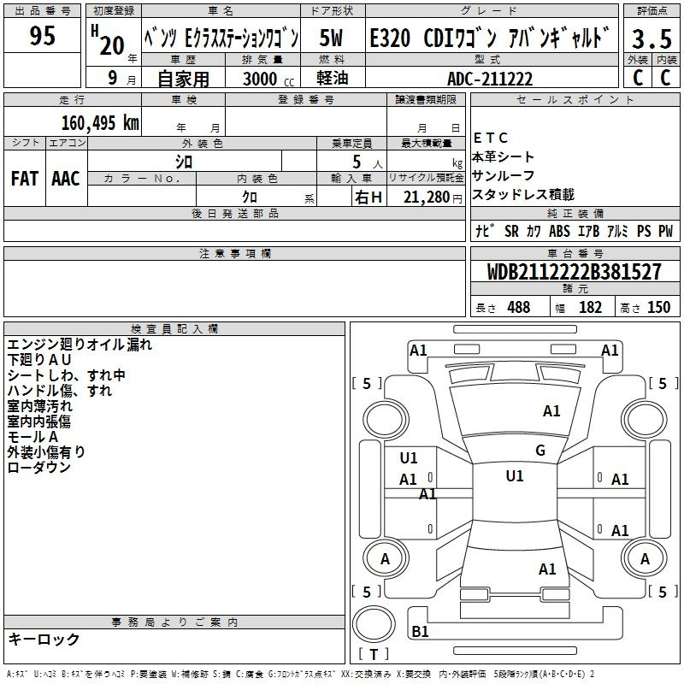Click the note 室内内張傷
Image resolution: width=684 pixels, height=684 pixels.
[x=38, y=422]
